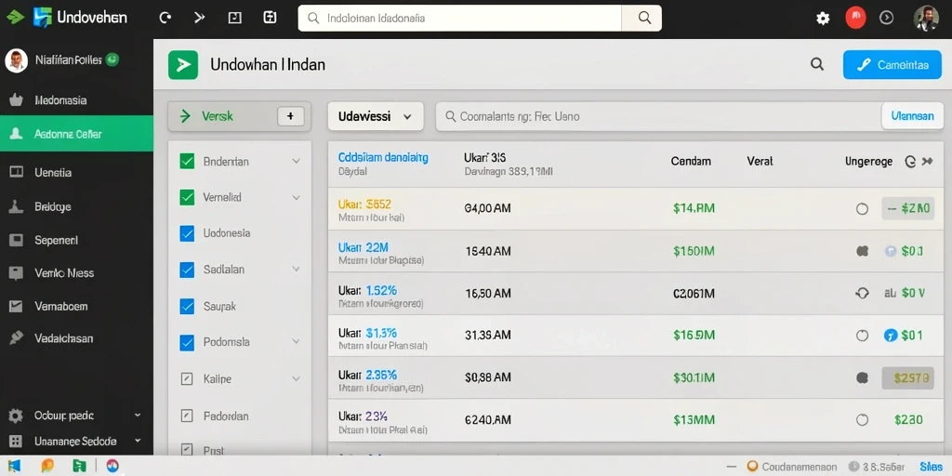Select Asdonna Cefier in the sidebar
This screenshot has width=952, height=476.
click(x=76, y=134)
